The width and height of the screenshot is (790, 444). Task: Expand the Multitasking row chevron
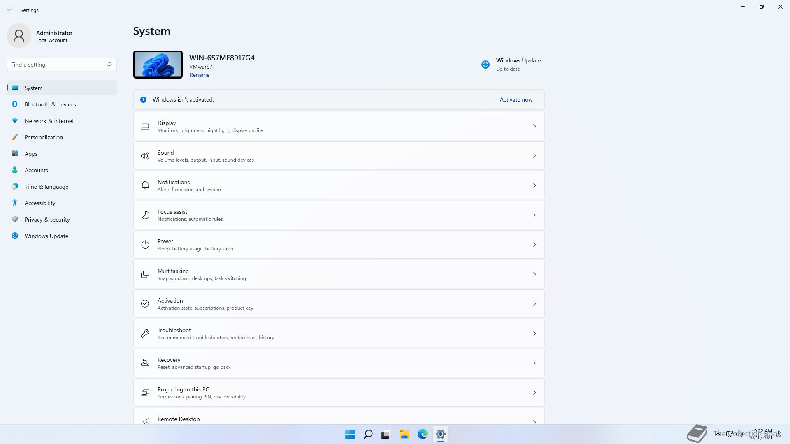pos(534,274)
